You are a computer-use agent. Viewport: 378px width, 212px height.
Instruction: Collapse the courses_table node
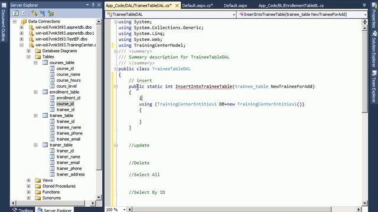35,62
